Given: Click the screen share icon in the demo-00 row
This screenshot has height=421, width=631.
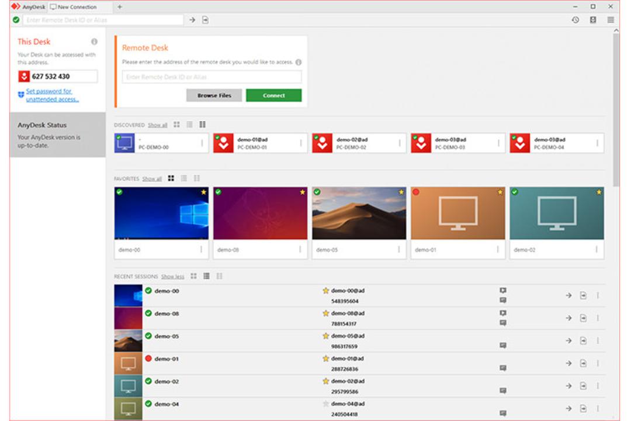Looking at the screenshot, I should click(x=503, y=291).
